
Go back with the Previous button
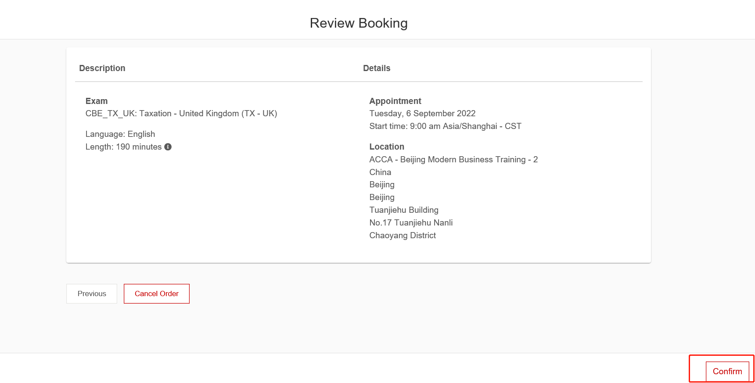point(92,294)
